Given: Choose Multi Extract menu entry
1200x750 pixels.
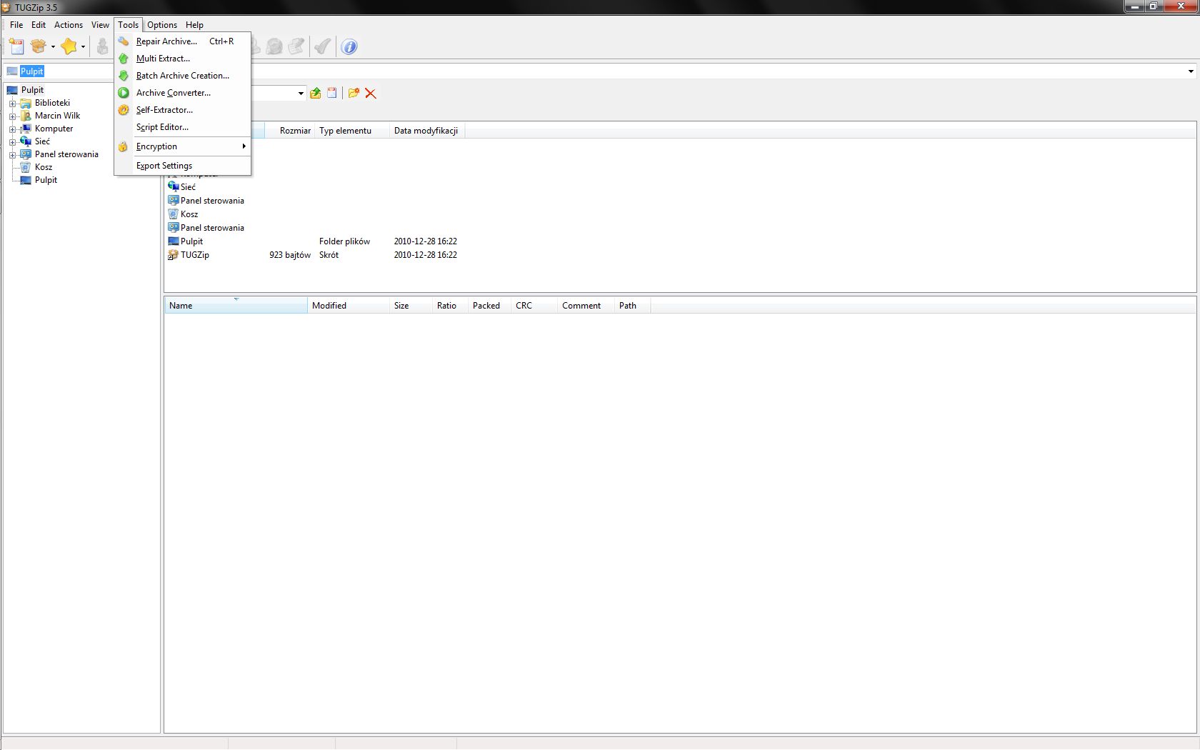Looking at the screenshot, I should (x=183, y=59).
